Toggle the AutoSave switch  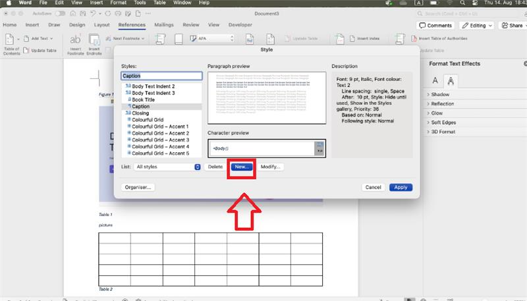point(60,13)
